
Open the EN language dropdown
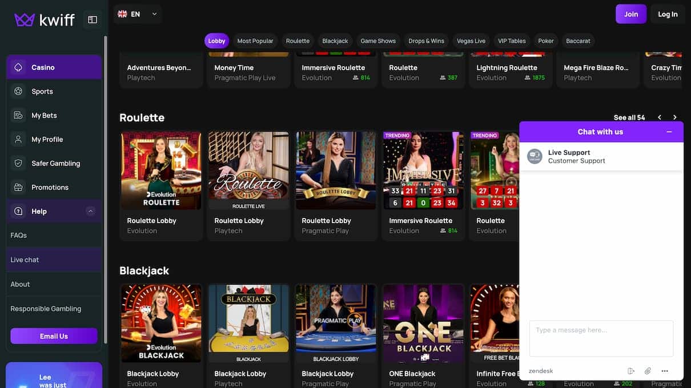[138, 14]
